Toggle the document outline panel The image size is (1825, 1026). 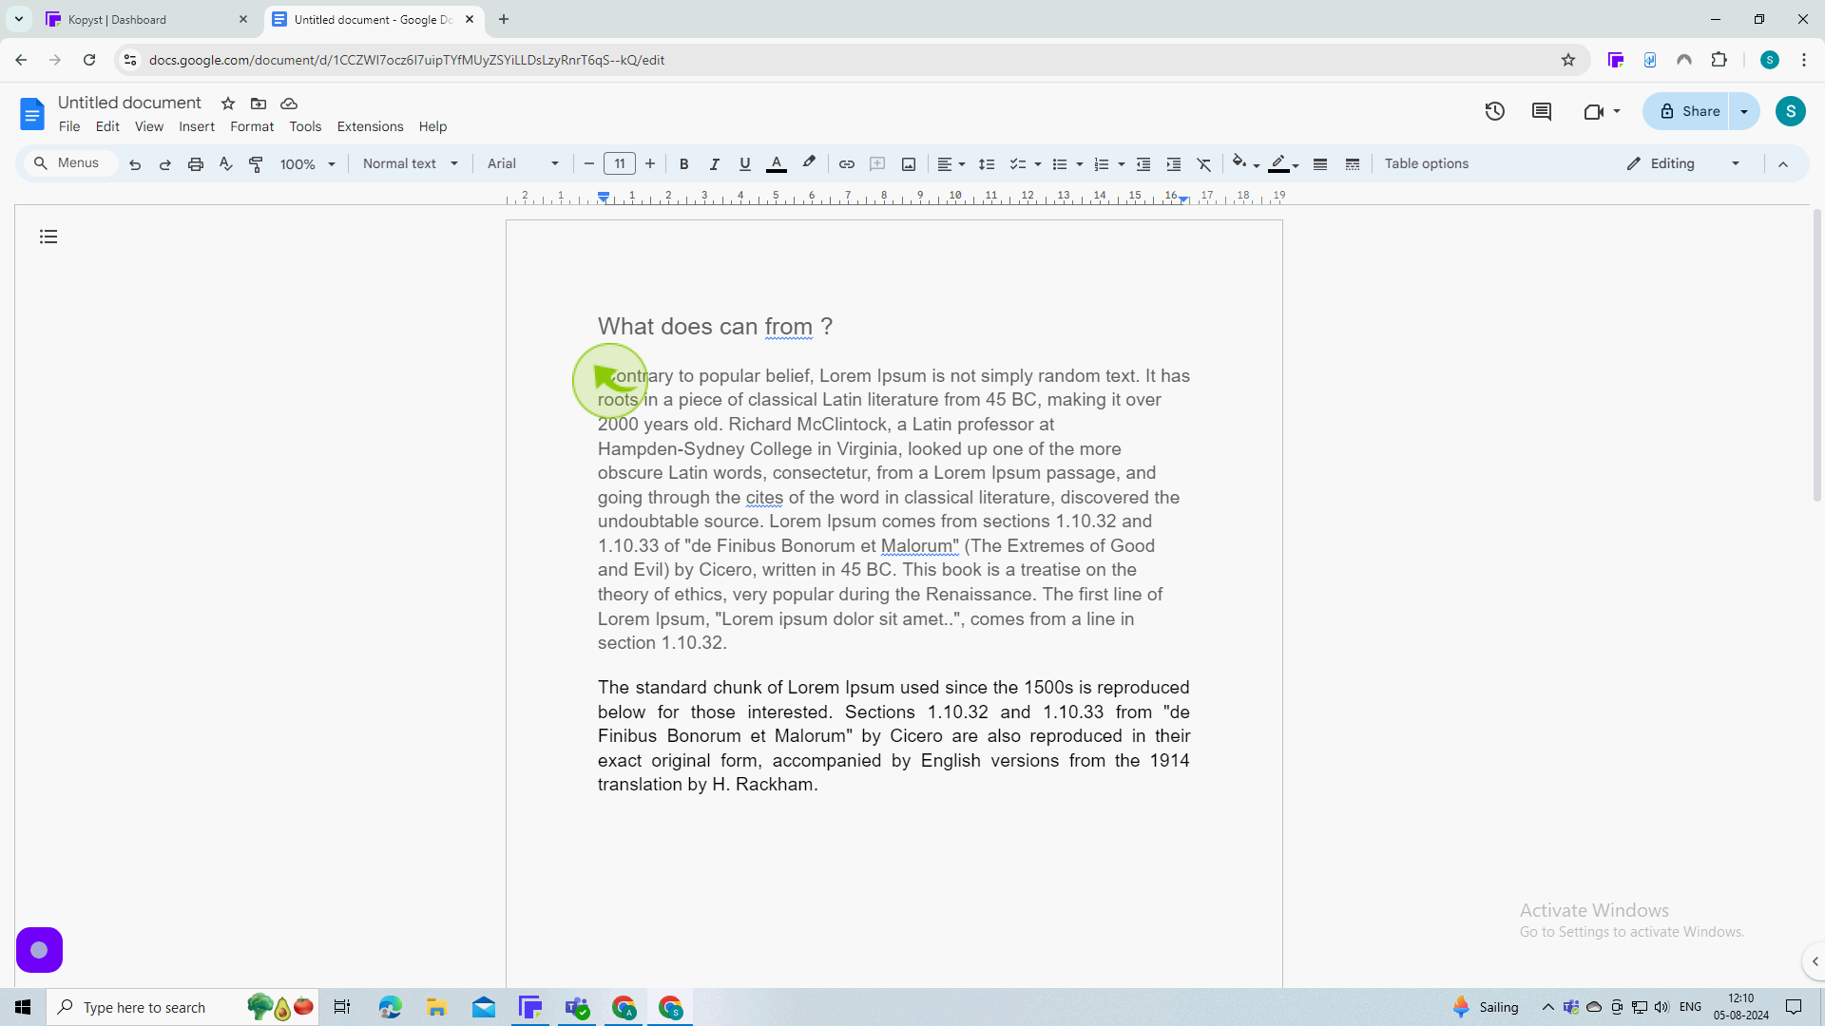coord(48,236)
